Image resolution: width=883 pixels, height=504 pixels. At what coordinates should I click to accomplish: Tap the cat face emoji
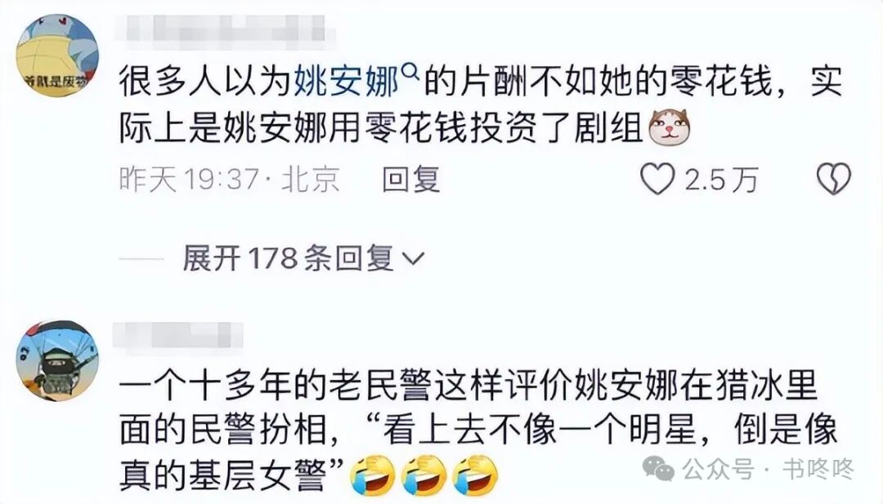coord(670,127)
